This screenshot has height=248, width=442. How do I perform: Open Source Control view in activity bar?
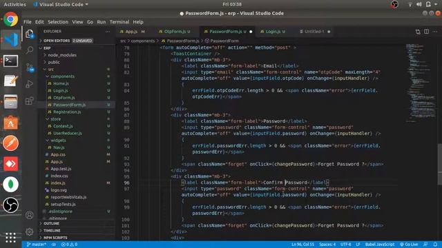pos(30,68)
